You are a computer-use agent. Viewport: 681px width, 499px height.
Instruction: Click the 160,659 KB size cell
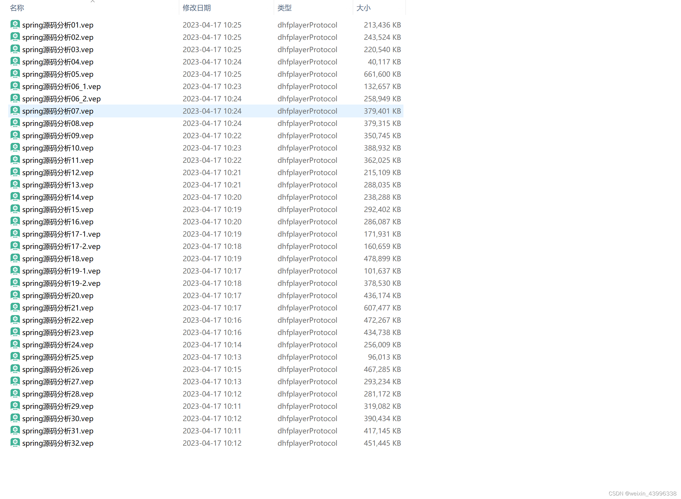pos(383,247)
